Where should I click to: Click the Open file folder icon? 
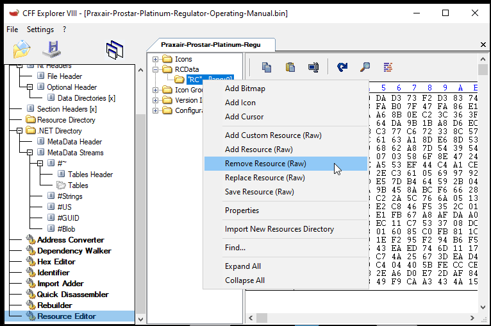click(21, 50)
